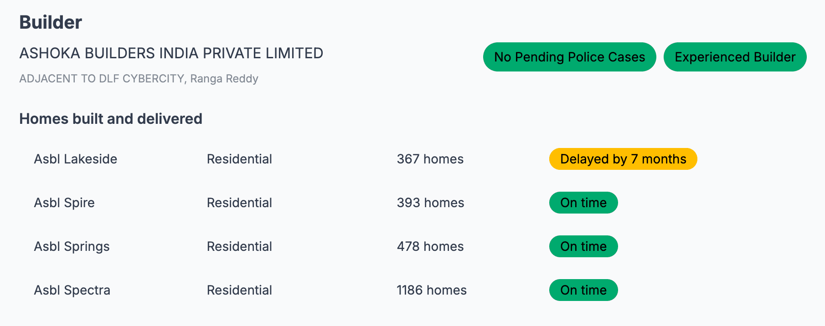Open the Asbl Springs project
Viewport: 825px width, 326px height.
coord(72,246)
